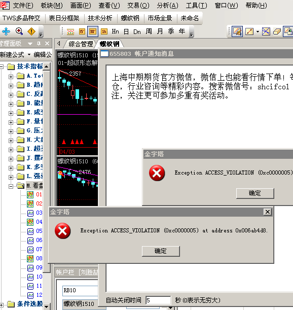Open the 分析(A) menu
This screenshot has width=293, height=310.
168,6
